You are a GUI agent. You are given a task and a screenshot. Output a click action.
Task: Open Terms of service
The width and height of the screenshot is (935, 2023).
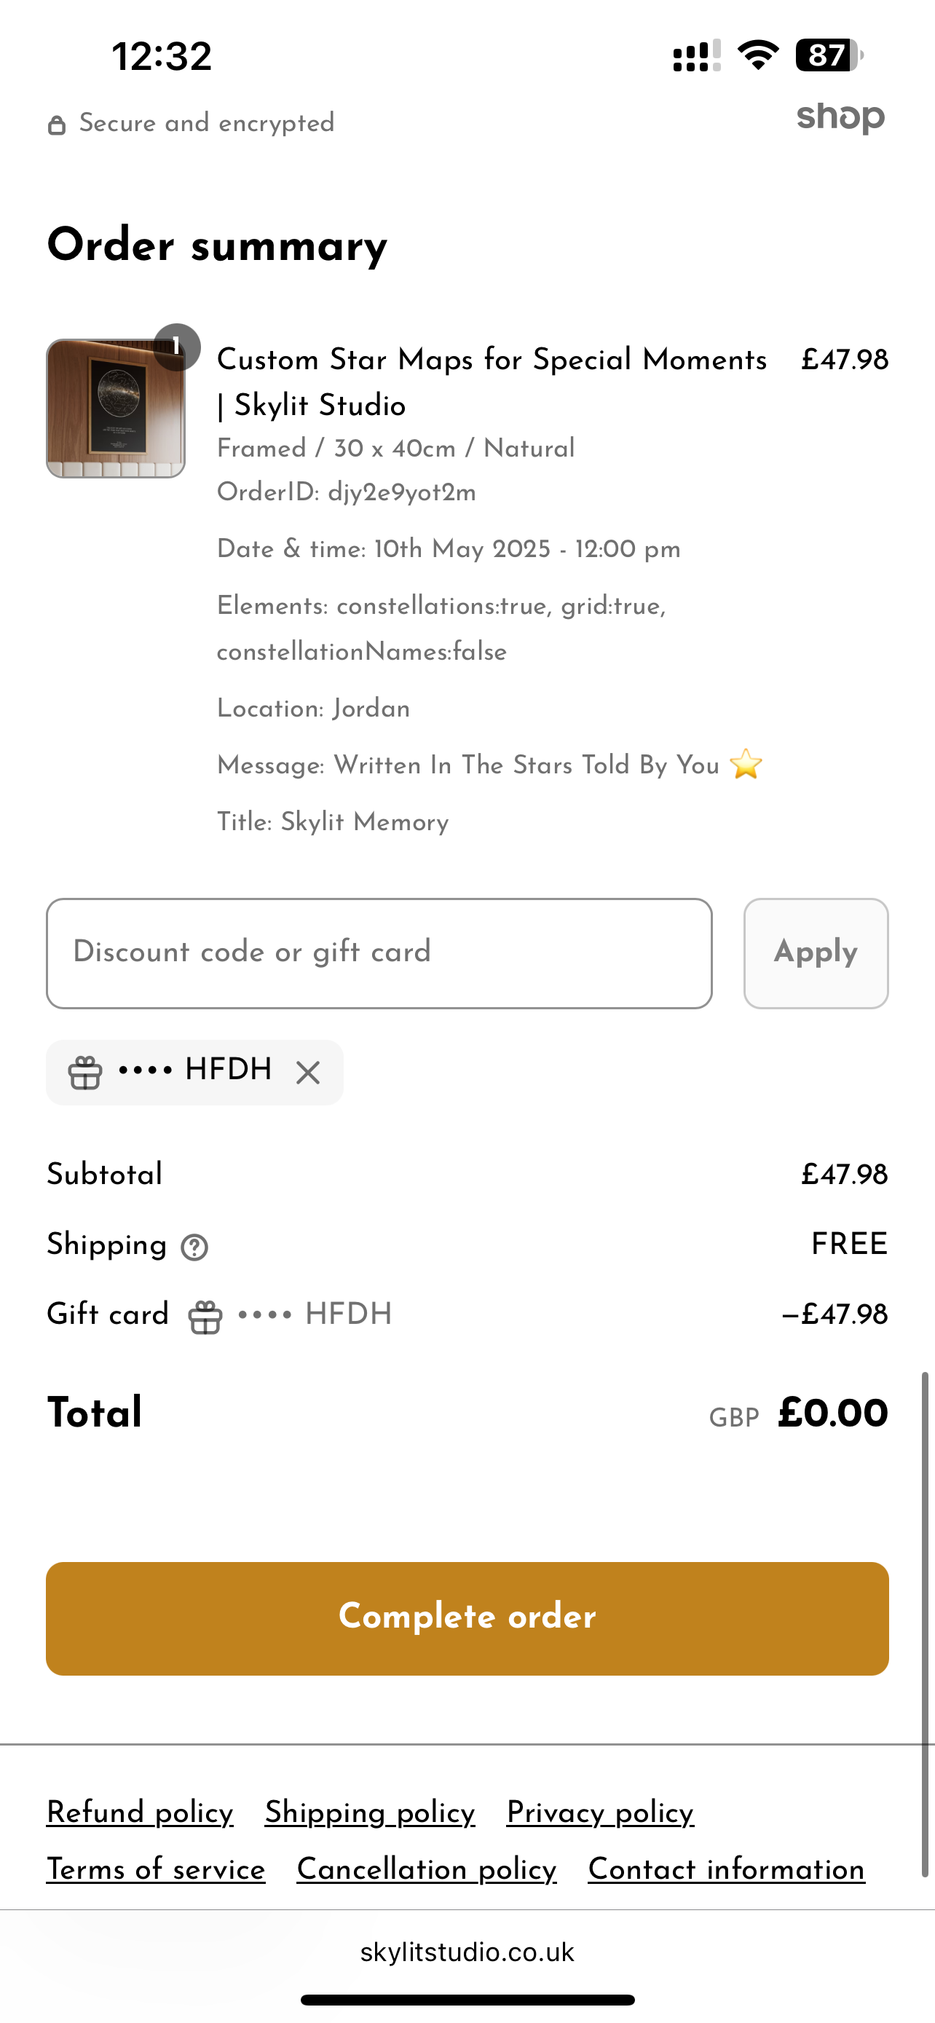point(155,1870)
